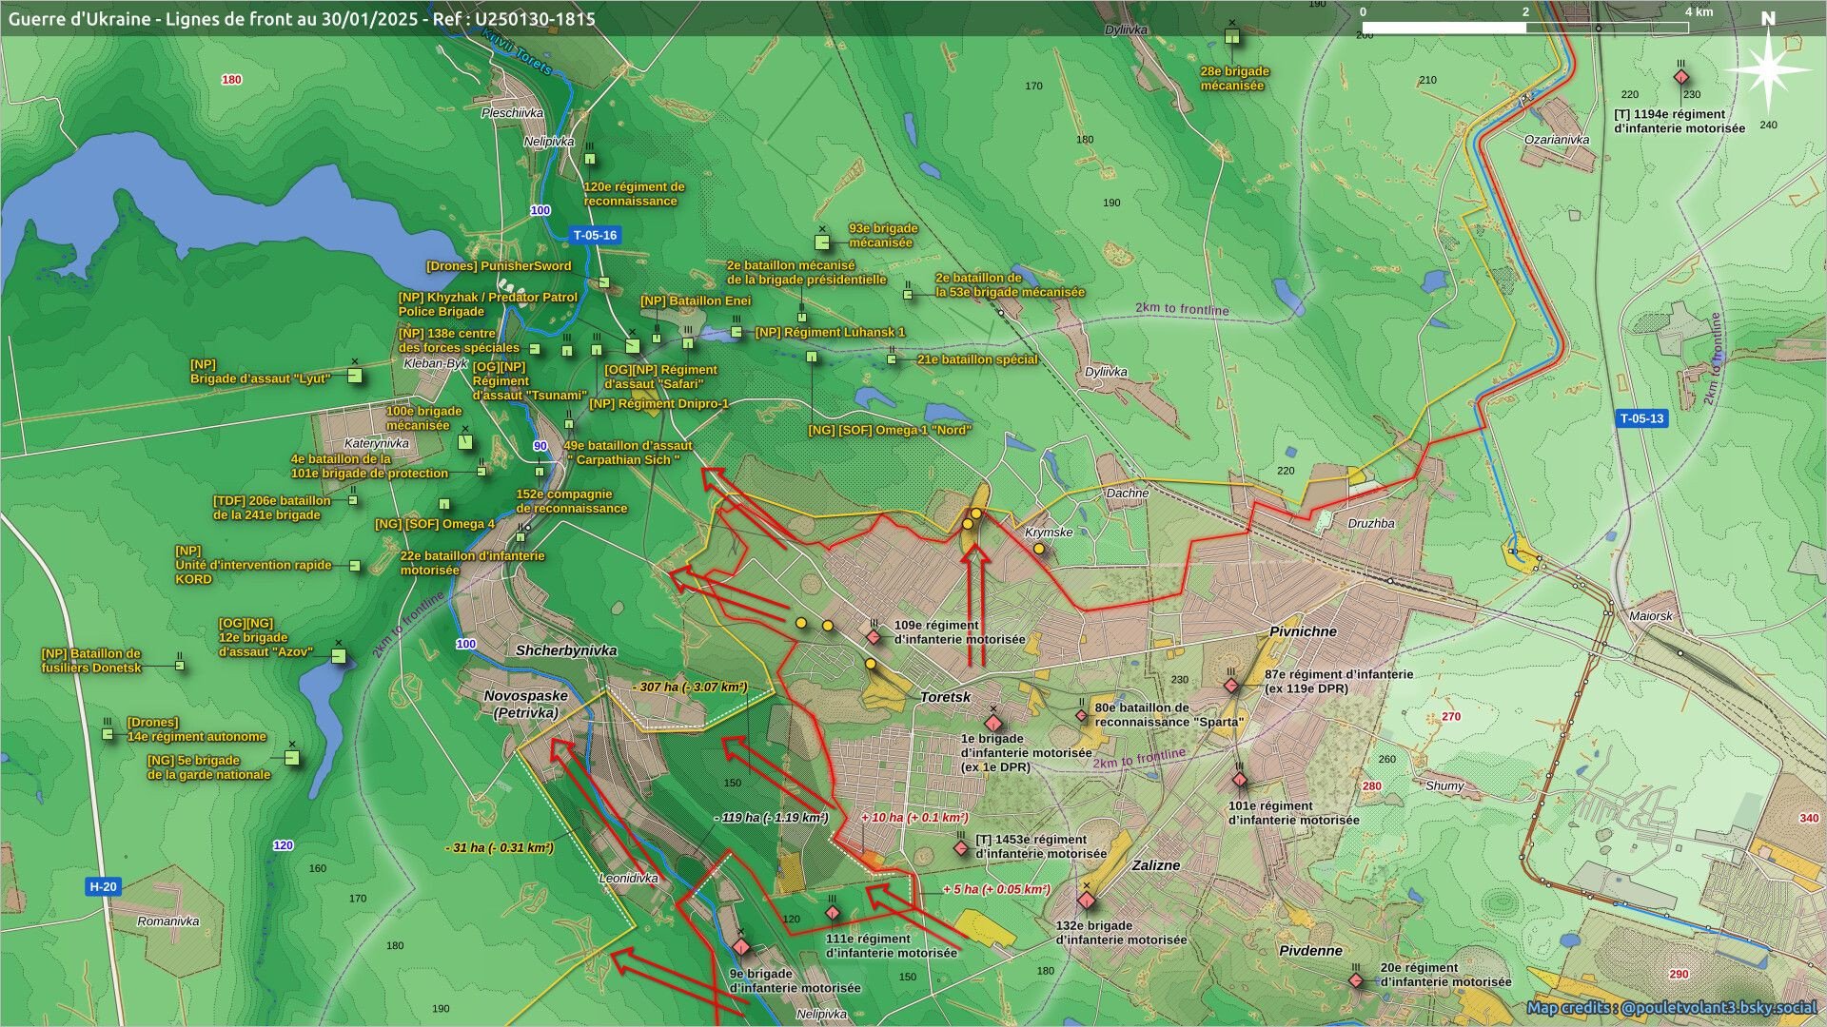Click the "- 31 ha (- 0.31 km²)" label
Image resolution: width=1827 pixels, height=1027 pixels.
click(x=500, y=847)
